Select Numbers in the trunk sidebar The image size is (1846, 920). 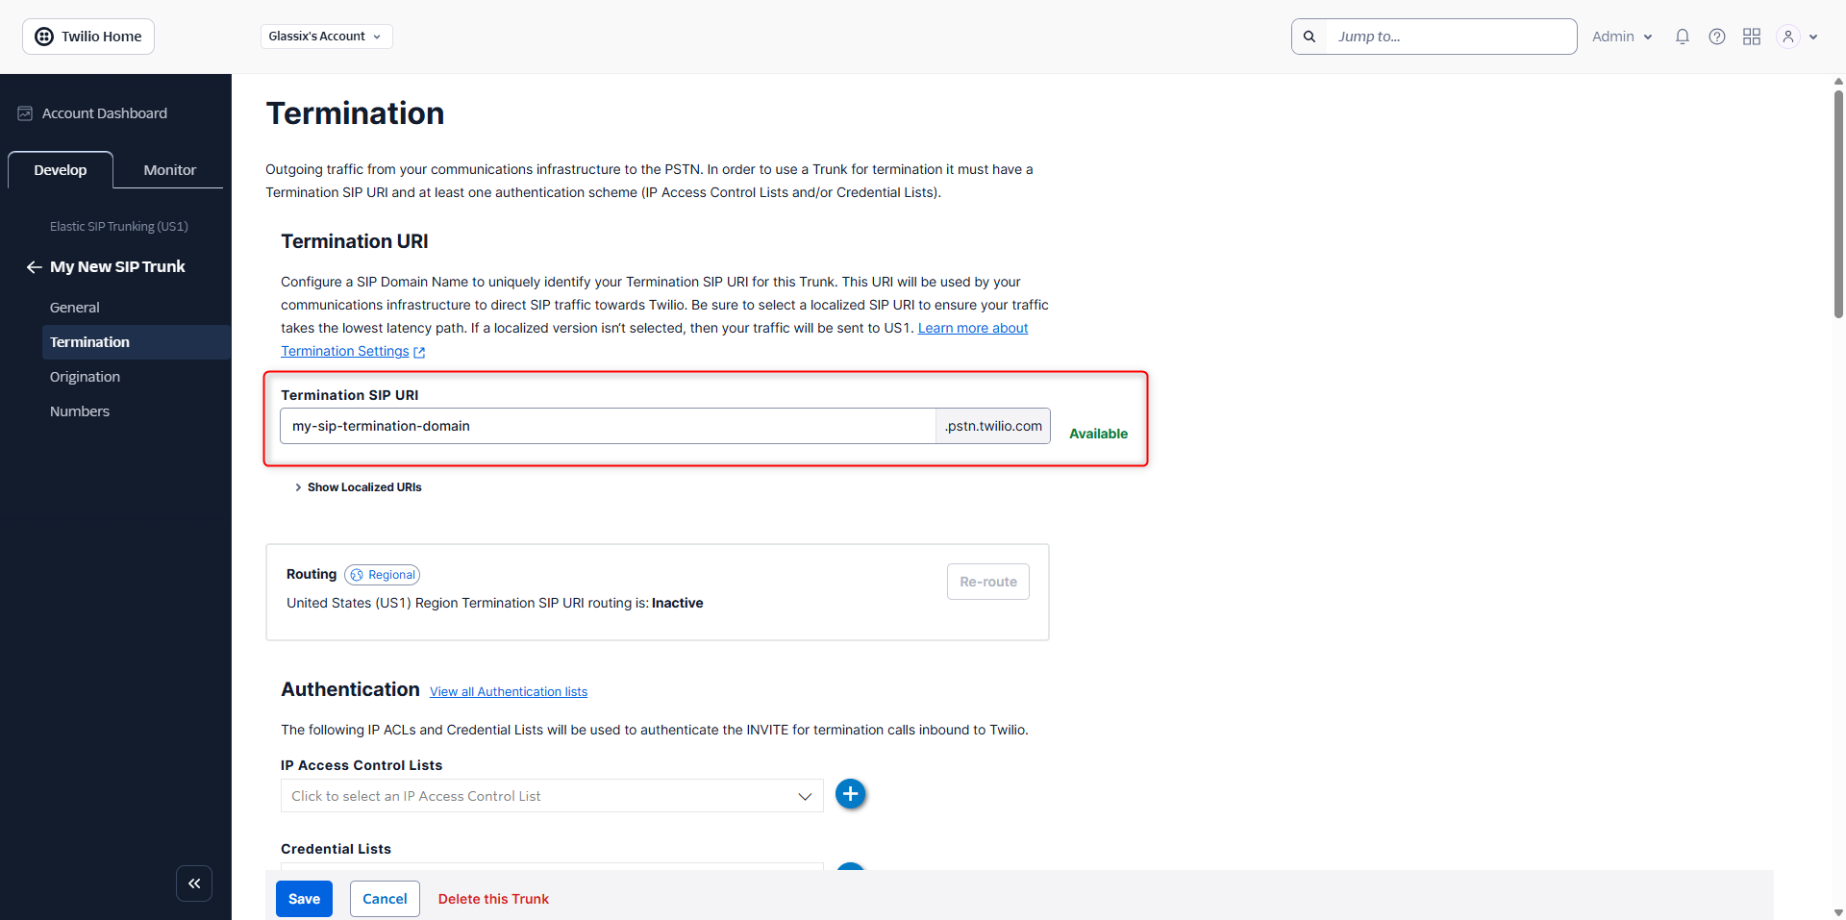[80, 411]
